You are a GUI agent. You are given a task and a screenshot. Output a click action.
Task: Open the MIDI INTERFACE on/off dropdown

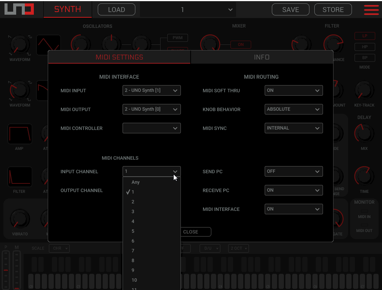(x=294, y=209)
